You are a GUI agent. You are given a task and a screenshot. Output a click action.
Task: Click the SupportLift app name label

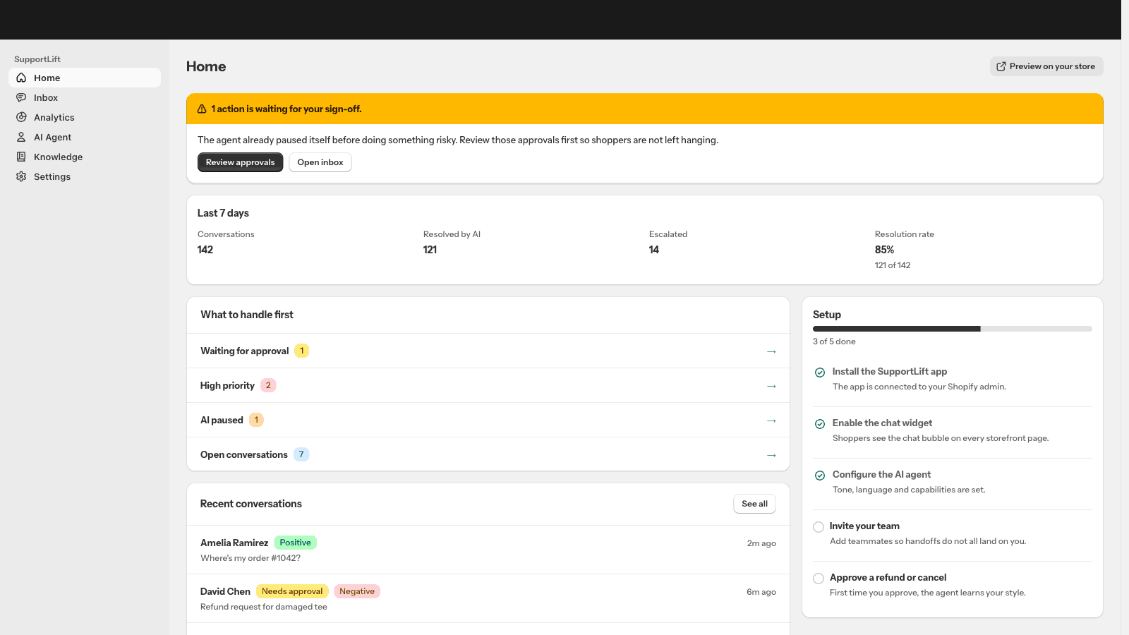click(37, 59)
